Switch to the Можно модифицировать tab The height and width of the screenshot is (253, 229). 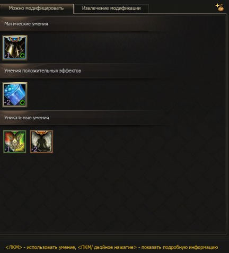tap(36, 8)
